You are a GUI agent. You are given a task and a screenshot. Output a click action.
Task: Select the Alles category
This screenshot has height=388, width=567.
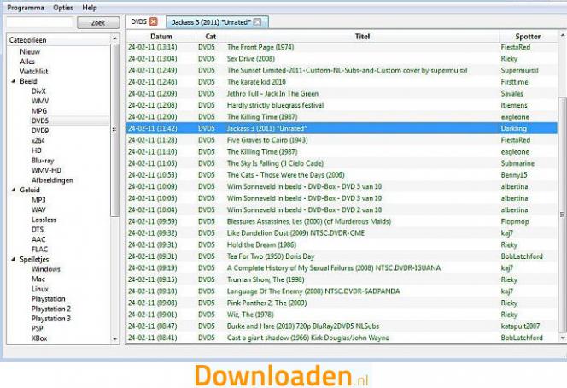pyautogui.click(x=27, y=62)
